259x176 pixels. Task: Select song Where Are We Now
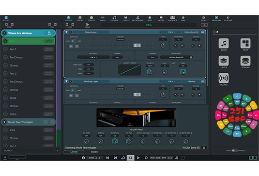29,33
